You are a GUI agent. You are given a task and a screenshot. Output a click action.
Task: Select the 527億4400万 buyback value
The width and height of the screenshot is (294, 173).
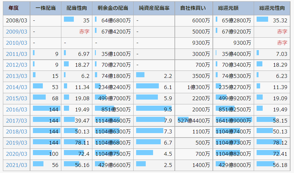(194, 121)
